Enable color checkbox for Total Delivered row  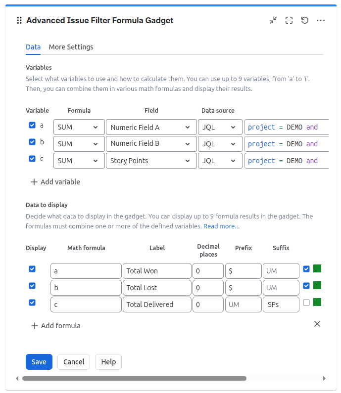click(306, 303)
